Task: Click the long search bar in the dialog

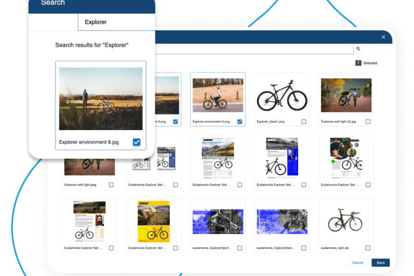Action: click(253, 49)
